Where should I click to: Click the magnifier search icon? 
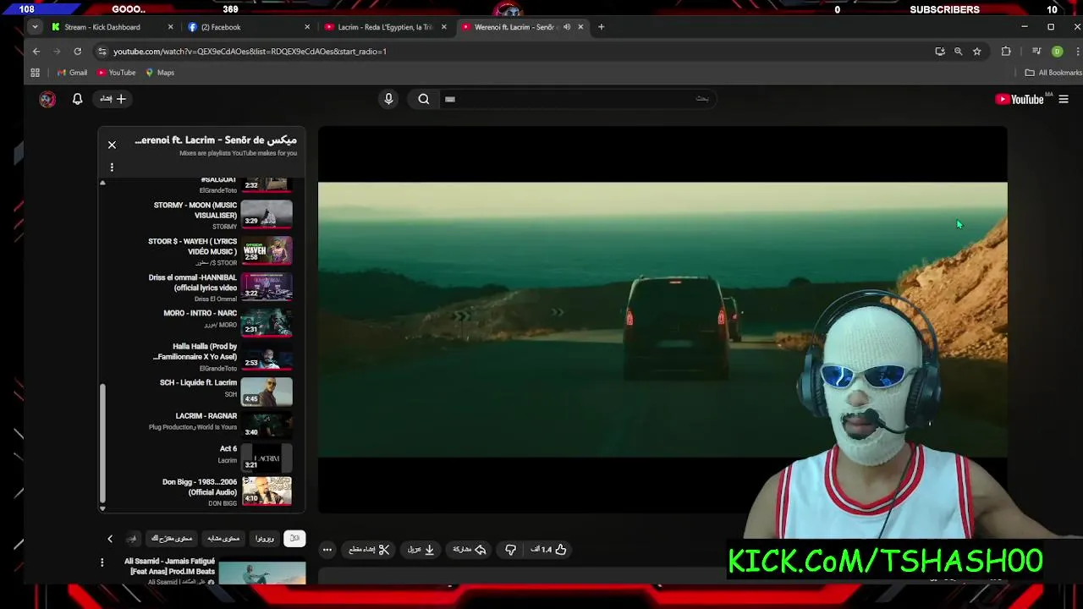tap(424, 99)
